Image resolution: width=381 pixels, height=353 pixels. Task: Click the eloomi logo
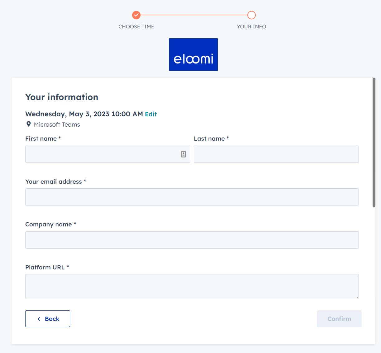[193, 55]
